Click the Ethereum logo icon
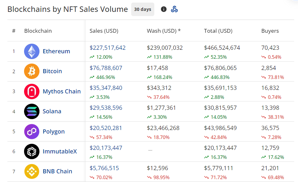The image size is (298, 182). pyautogui.click(x=32, y=51)
